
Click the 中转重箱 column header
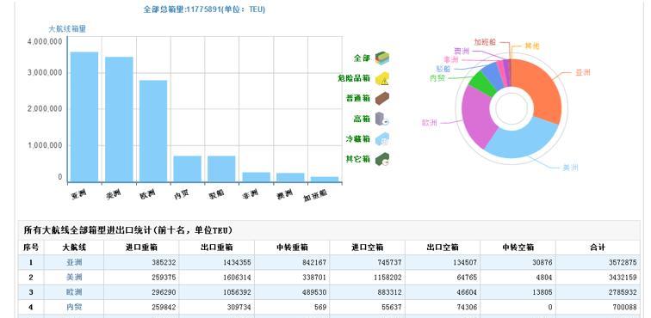coord(292,248)
